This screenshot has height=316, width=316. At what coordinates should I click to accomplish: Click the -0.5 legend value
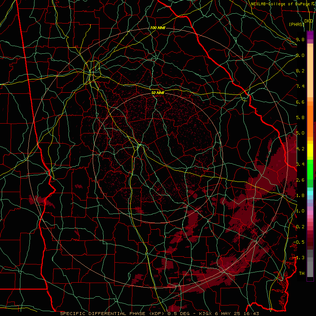pos(299,242)
